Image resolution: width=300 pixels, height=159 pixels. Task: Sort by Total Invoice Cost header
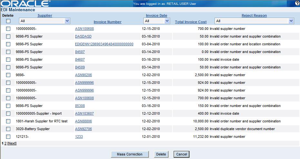pos(191,22)
